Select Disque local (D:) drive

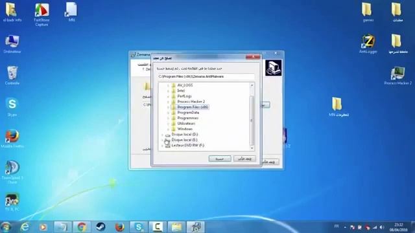pos(184,135)
